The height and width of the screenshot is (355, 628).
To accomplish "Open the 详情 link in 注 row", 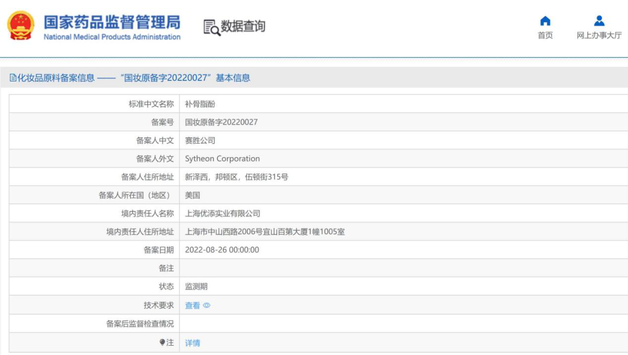I will pos(192,342).
